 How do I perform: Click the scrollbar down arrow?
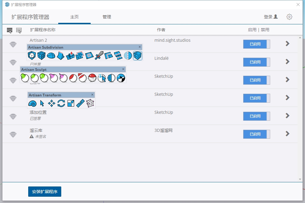(300, 179)
